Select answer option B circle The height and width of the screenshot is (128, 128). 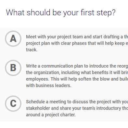point(13,68)
